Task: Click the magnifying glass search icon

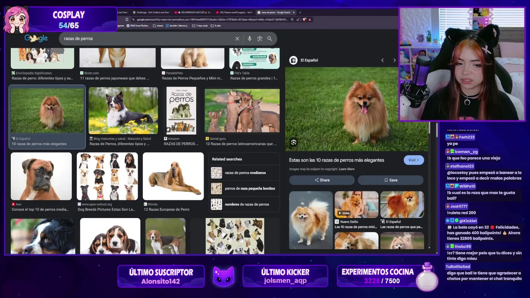Action: [270, 38]
